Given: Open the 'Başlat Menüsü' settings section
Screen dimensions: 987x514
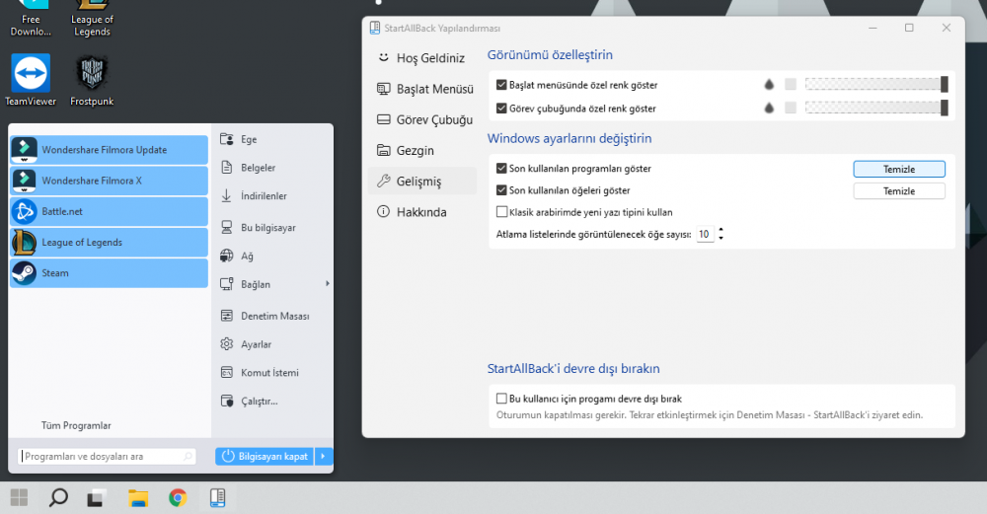Looking at the screenshot, I should 424,89.
